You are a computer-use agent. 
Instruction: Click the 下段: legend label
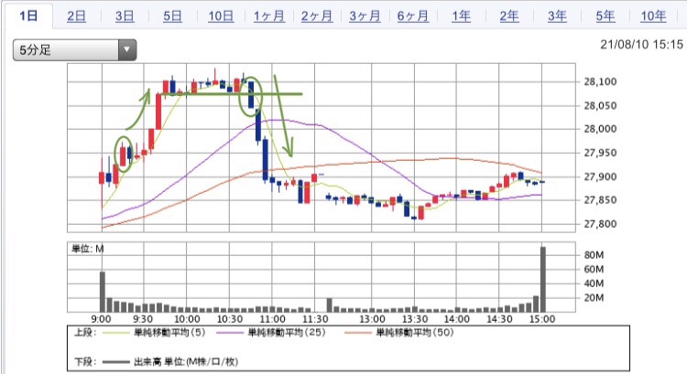[x=85, y=362]
